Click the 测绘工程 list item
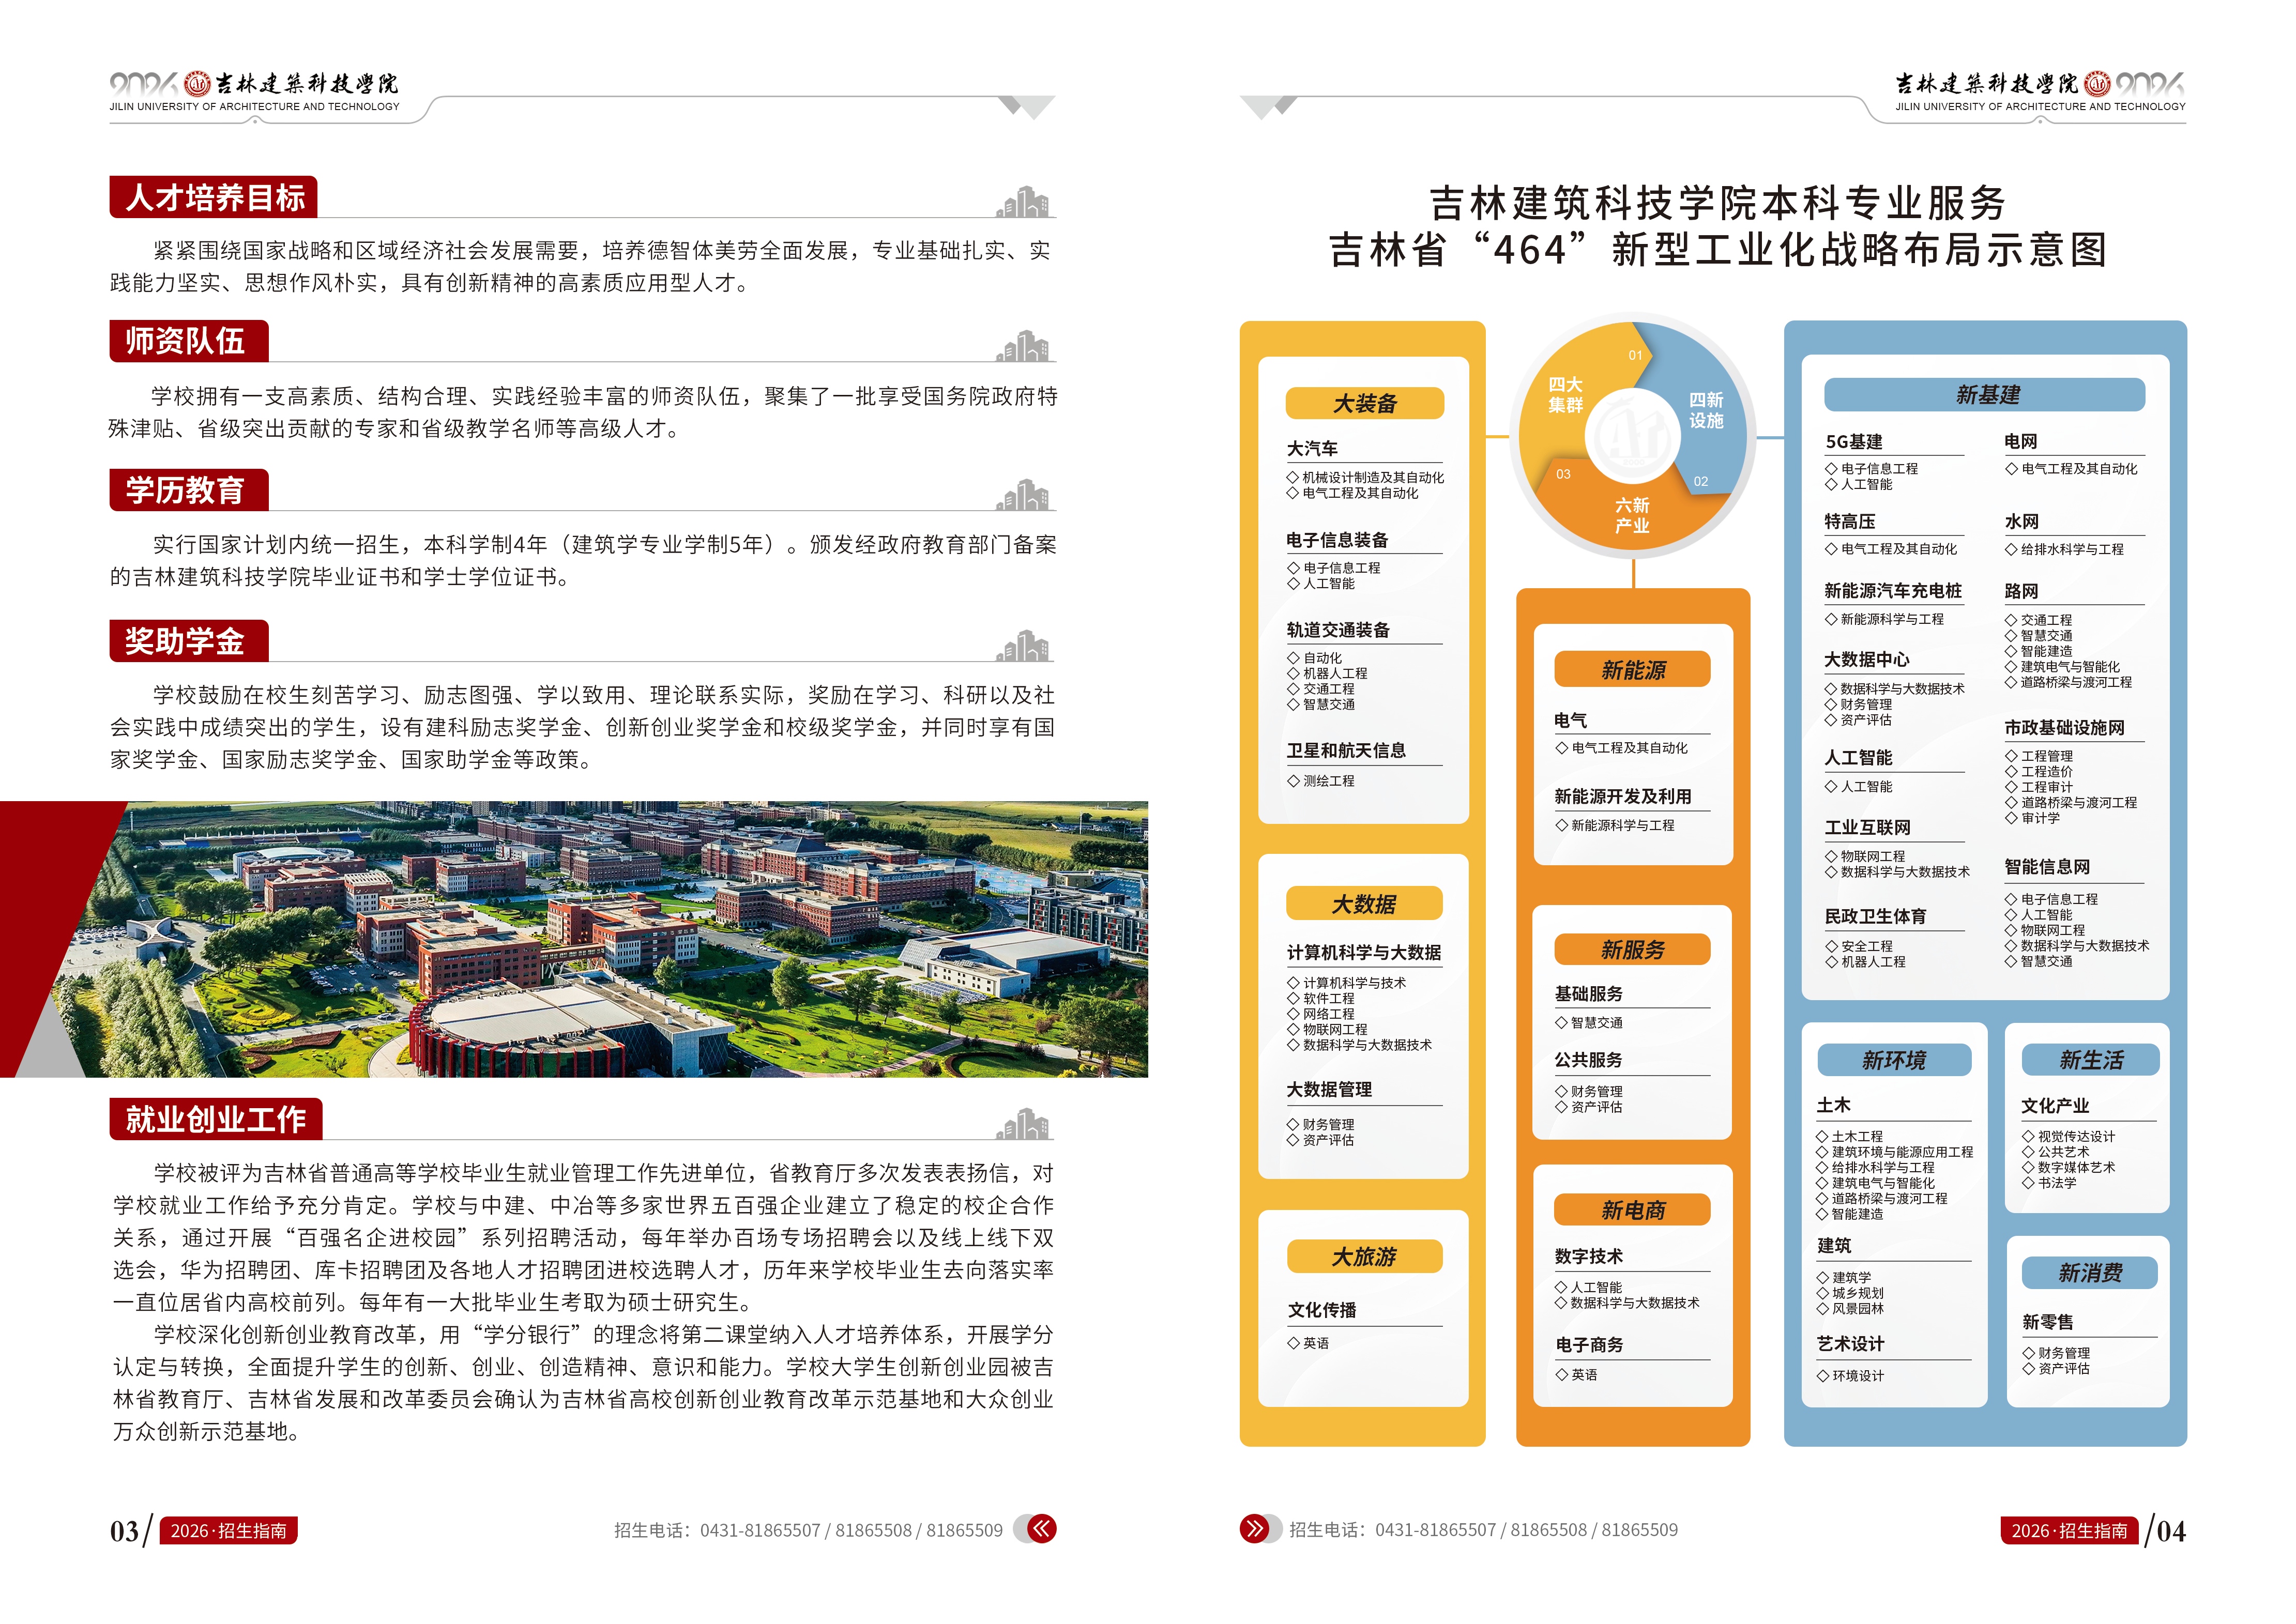Screen dimensions: 2296x1624 click(x=1321, y=781)
